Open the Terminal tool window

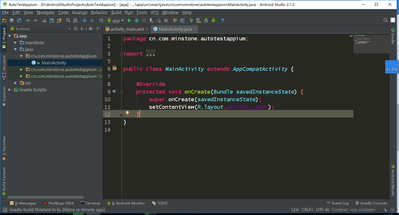90,203
